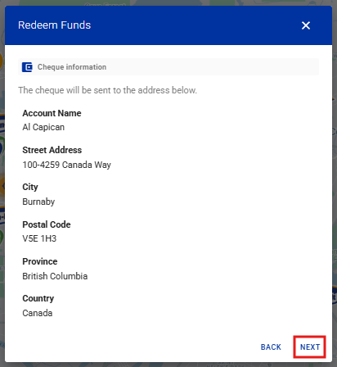Click the Street Address label
This screenshot has height=367, width=337.
(x=52, y=150)
